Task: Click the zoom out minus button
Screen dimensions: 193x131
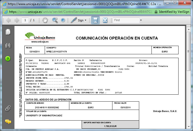Action: point(63,20)
